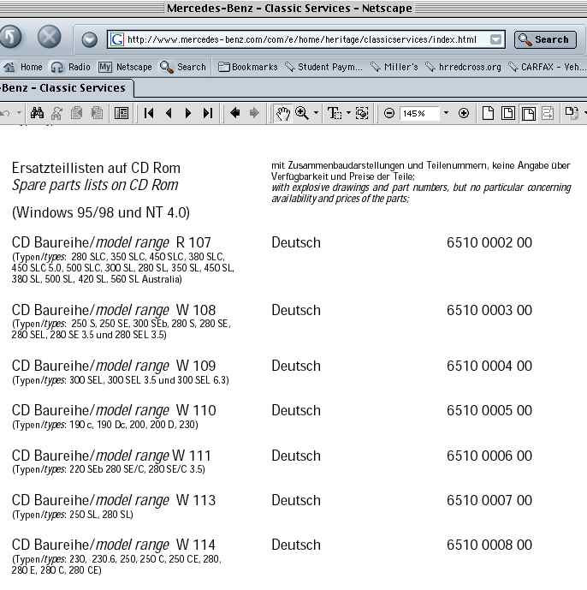Open Radio from personal toolbar
This screenshot has height=590, width=587.
tap(71, 67)
